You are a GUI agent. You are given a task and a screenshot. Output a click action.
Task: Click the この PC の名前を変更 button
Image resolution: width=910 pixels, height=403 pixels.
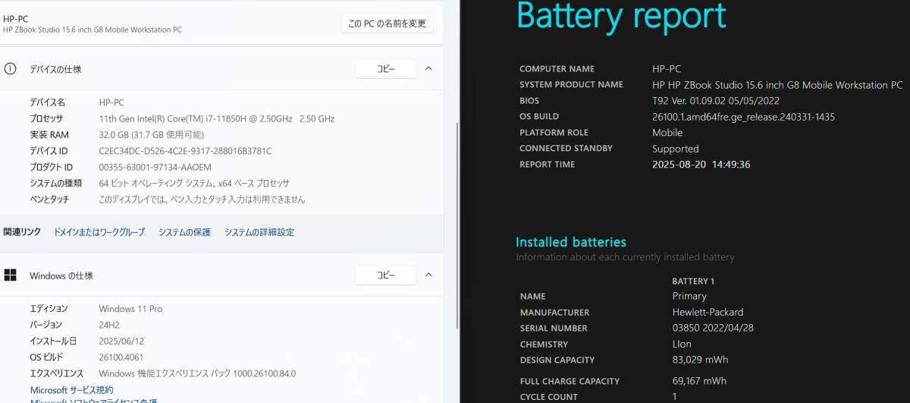click(387, 24)
